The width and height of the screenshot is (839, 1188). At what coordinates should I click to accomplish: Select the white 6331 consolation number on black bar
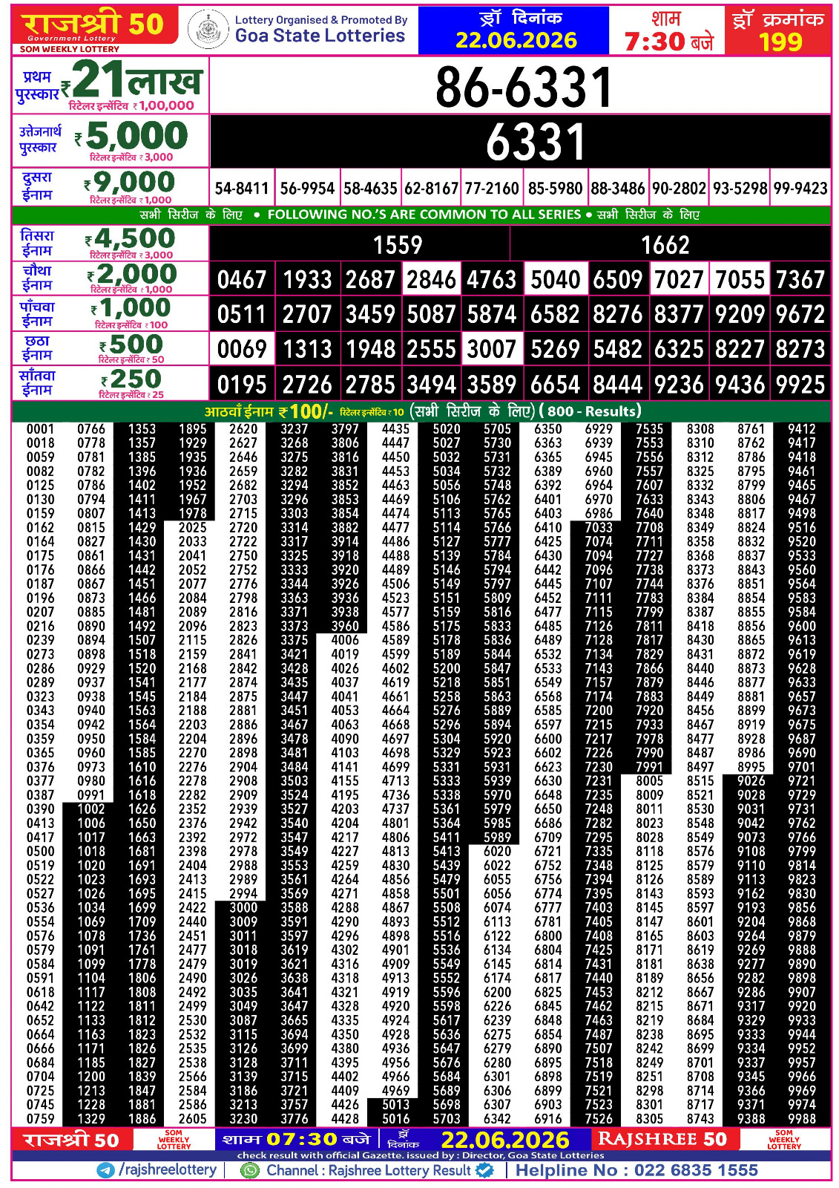coord(536,142)
